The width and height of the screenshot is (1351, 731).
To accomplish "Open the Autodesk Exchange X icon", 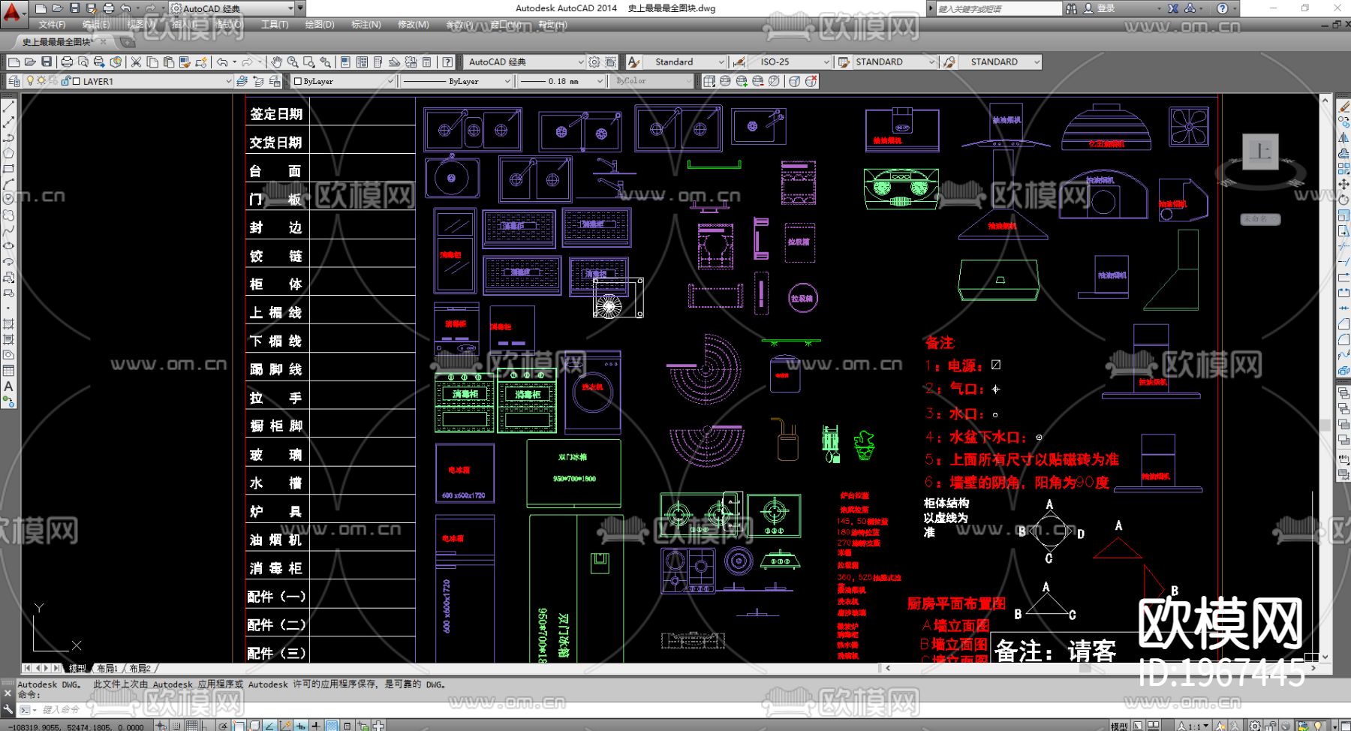I will [x=1173, y=8].
